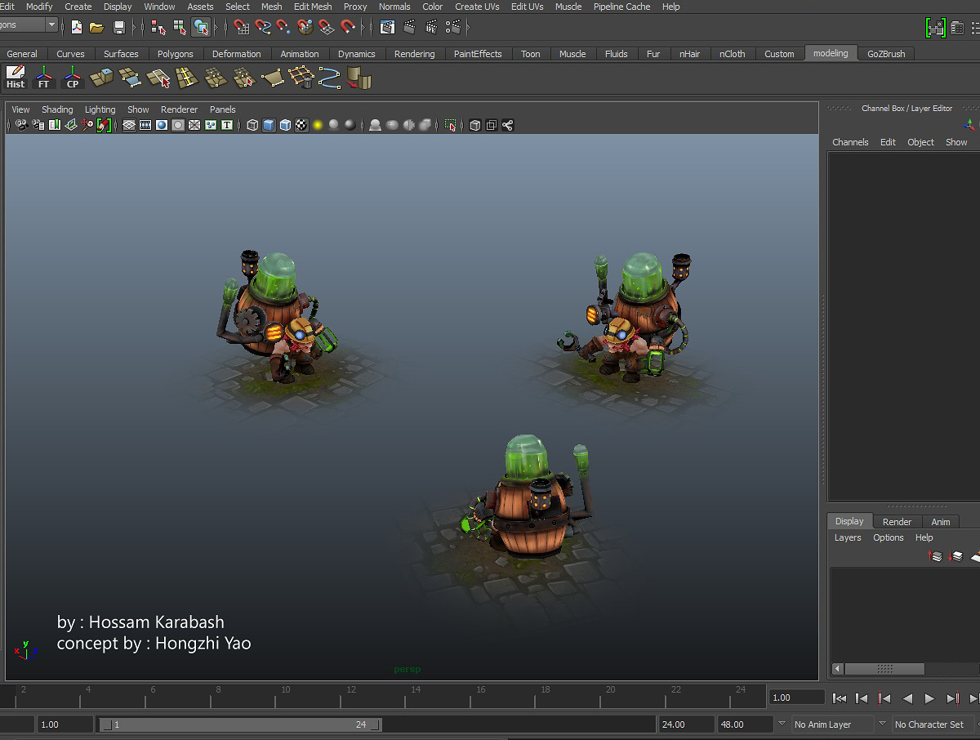Click the Open Scene folder icon
Screen dimensions: 980x740
[96, 27]
